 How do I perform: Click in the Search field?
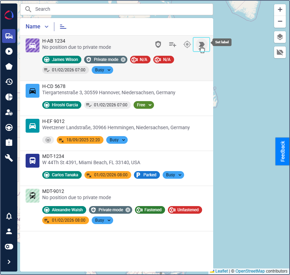(x=117, y=9)
